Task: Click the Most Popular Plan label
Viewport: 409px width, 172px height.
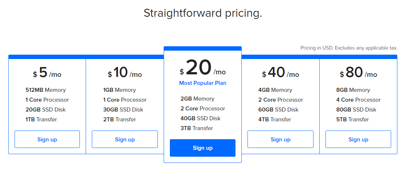Action: [x=203, y=83]
